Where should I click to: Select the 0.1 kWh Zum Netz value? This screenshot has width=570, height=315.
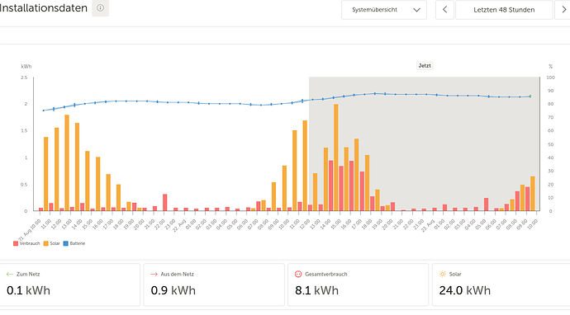(28, 290)
